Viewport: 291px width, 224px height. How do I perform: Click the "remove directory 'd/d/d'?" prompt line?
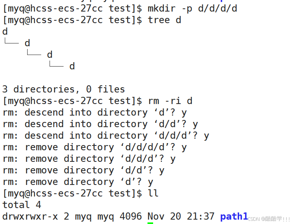[x=89, y=159]
